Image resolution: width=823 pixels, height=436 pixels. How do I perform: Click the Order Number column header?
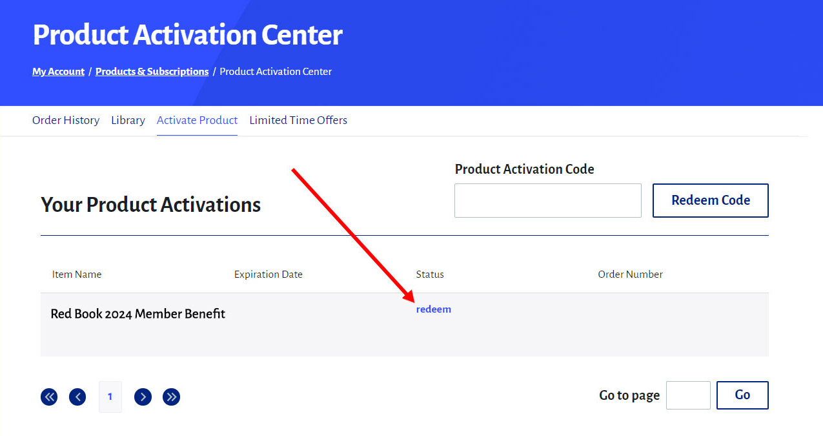click(x=630, y=275)
